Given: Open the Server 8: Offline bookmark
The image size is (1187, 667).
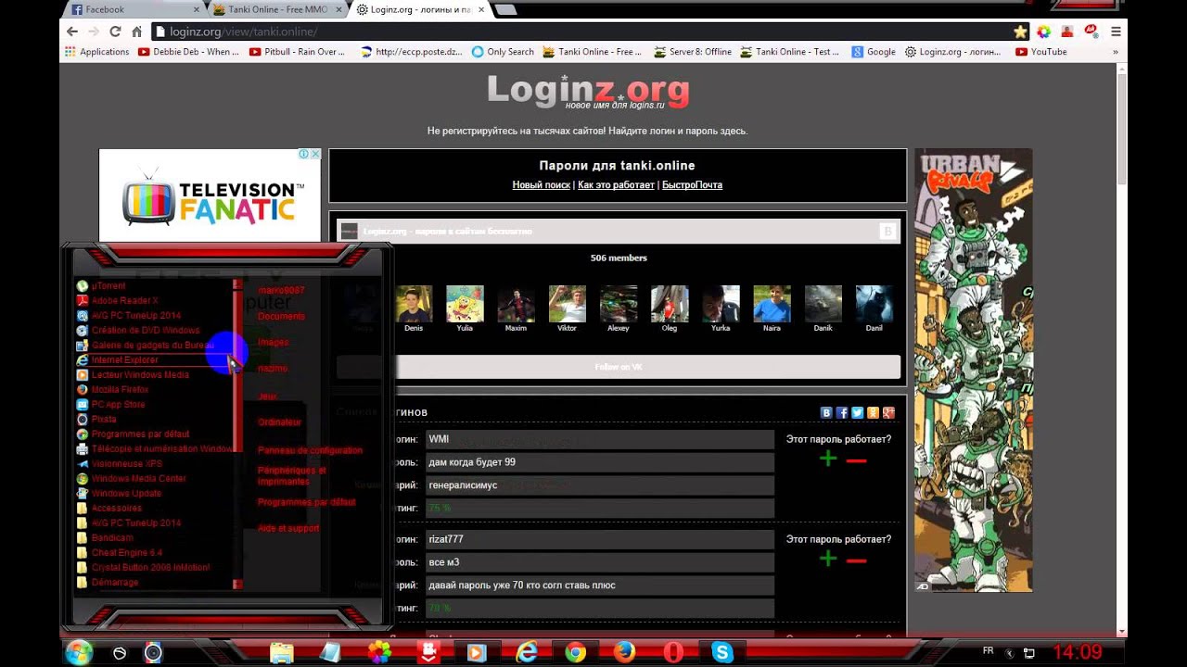Looking at the screenshot, I should 693,52.
